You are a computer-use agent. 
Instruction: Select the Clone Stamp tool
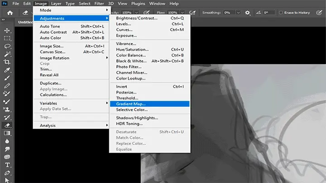click(x=7, y=109)
